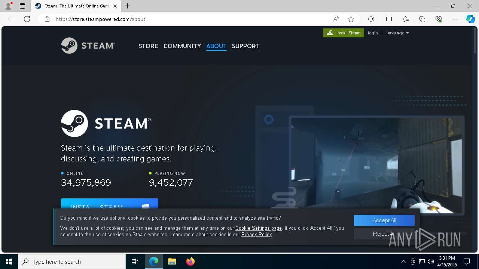Click the Windows taskbar search box
The image size is (479, 269).
(72, 262)
